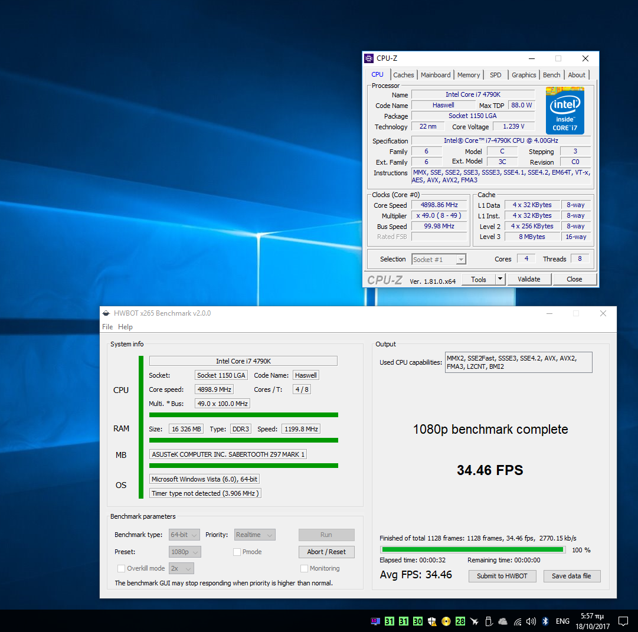Open the SPD tab
Viewport: 638px width, 632px height.
click(x=496, y=75)
